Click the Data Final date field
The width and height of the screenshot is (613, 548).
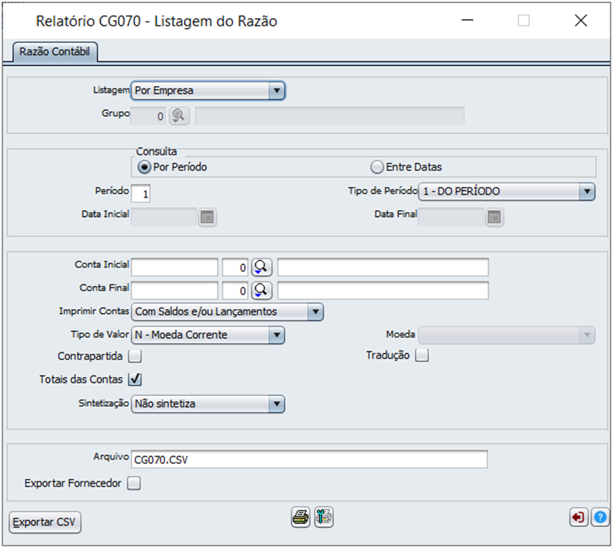coord(451,217)
